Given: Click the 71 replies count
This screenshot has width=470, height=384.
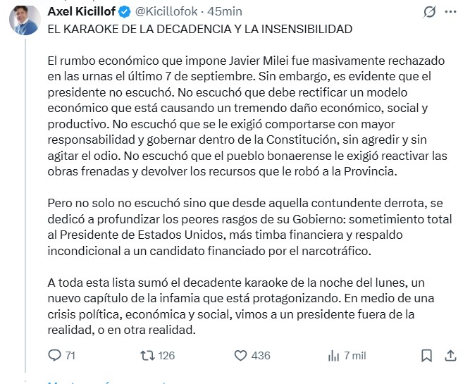Looking at the screenshot, I should pos(70,355).
